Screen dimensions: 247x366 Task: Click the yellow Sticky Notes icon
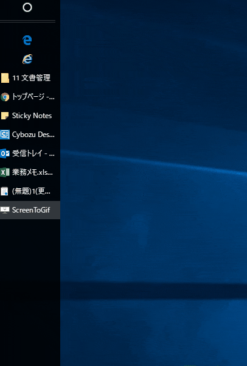(x=5, y=116)
